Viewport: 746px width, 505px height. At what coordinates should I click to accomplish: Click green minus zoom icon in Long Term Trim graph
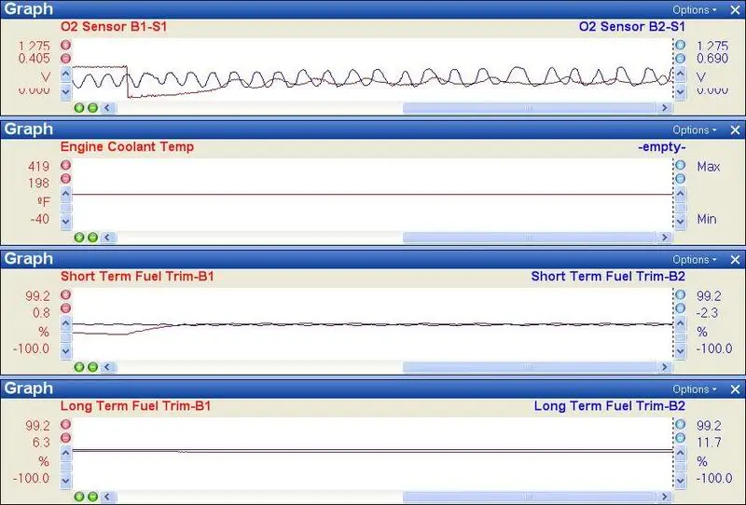pos(92,497)
